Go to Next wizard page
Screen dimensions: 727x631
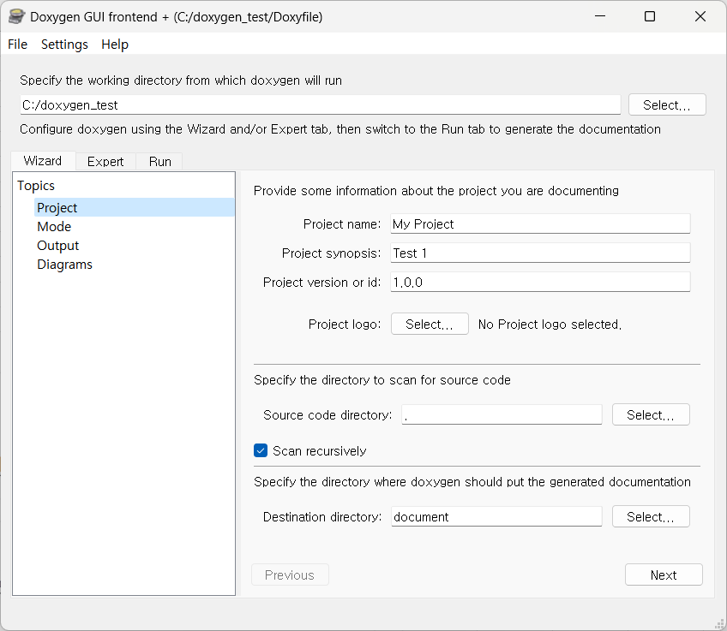tap(664, 575)
